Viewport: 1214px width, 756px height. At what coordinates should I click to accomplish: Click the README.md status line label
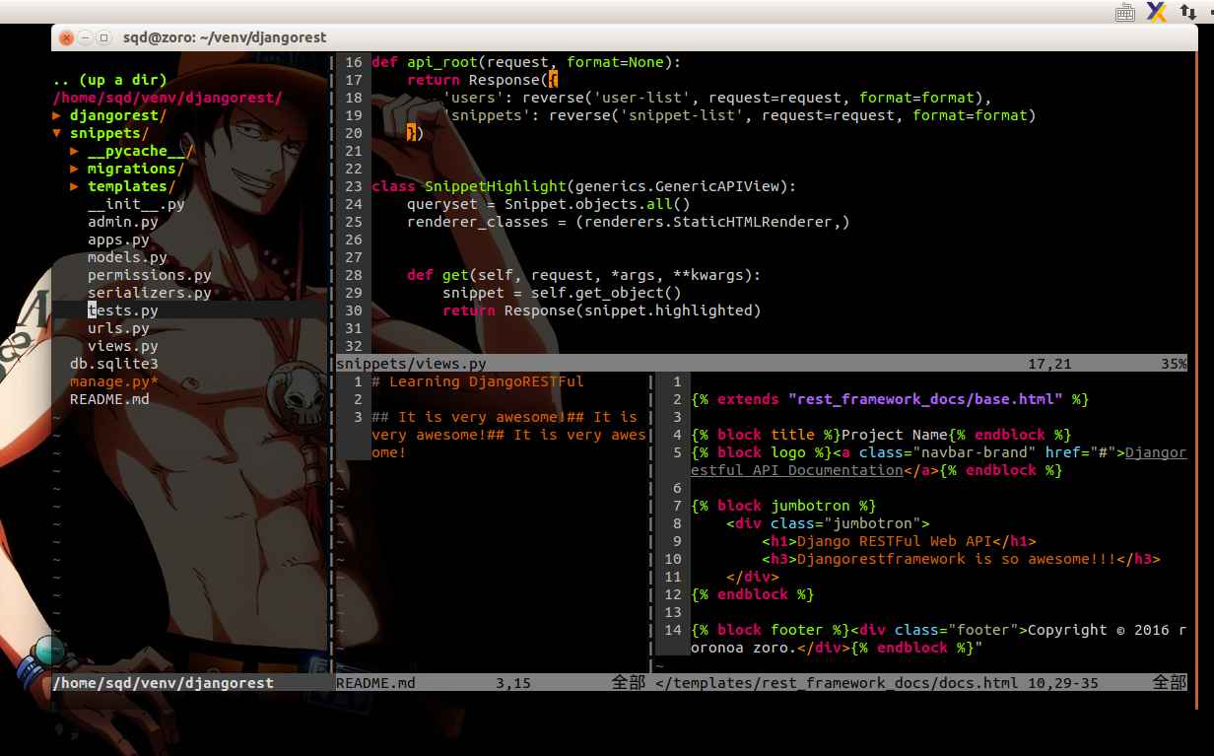(375, 683)
